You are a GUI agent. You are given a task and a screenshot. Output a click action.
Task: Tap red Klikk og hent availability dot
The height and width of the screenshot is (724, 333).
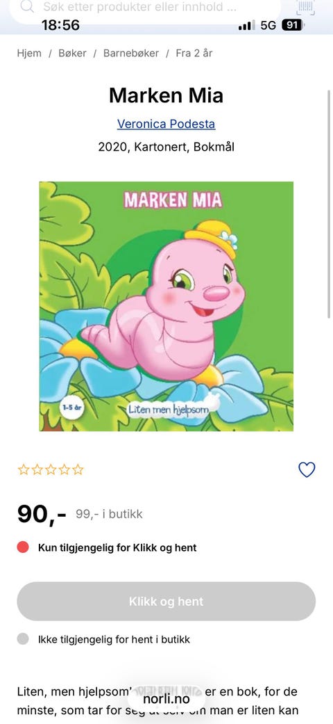[23, 547]
